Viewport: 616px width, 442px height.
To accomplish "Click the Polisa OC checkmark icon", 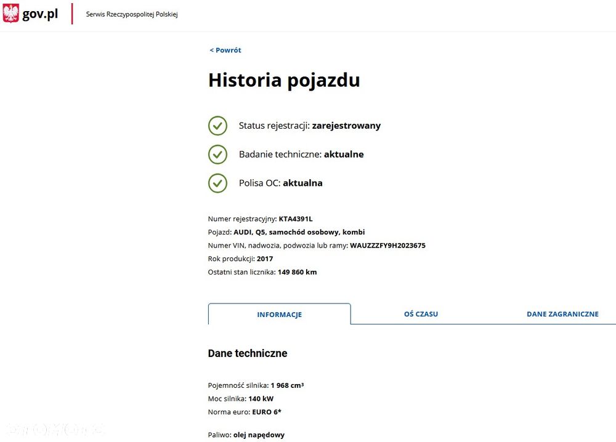I will [x=217, y=183].
